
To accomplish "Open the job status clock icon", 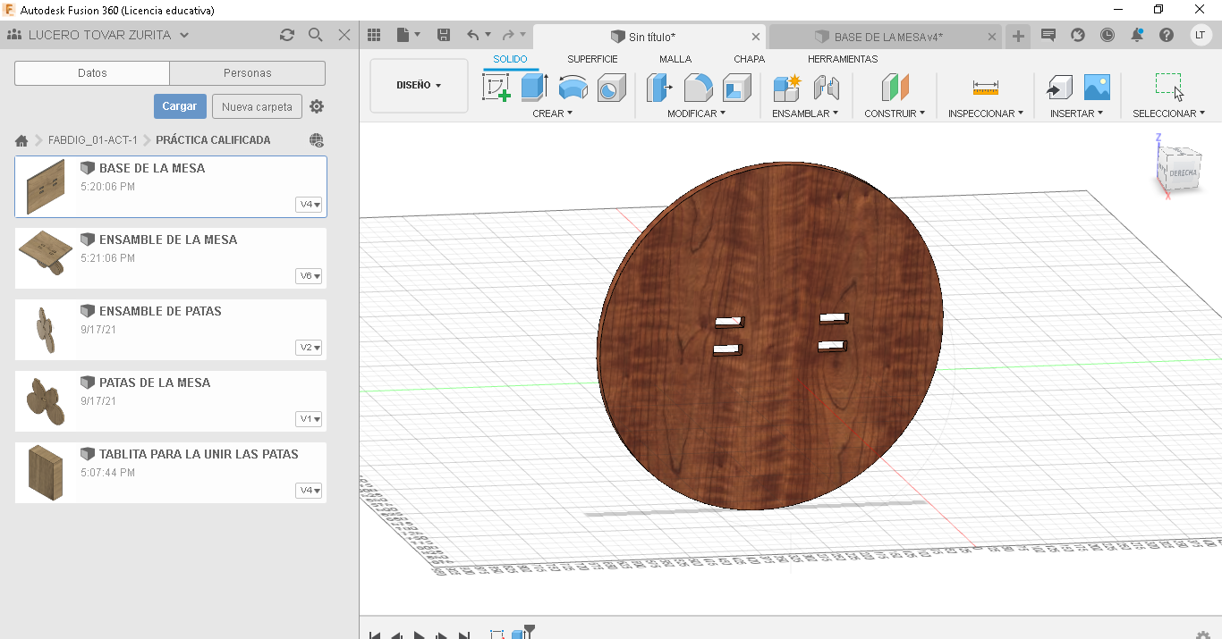I will click(x=1107, y=35).
